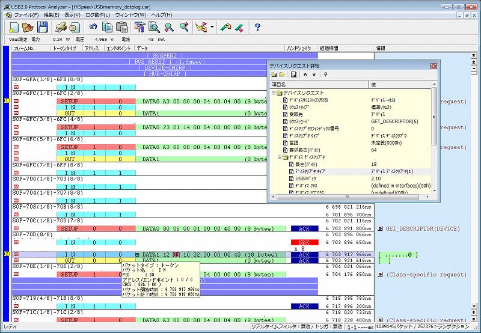Open the ウィンドウ(W) menu
Screen dimensions: 481x333
point(130,14)
